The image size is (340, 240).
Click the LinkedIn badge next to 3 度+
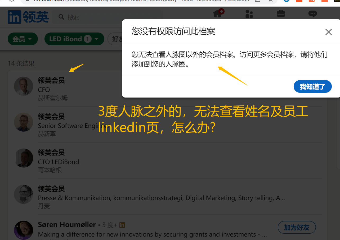[122, 225]
